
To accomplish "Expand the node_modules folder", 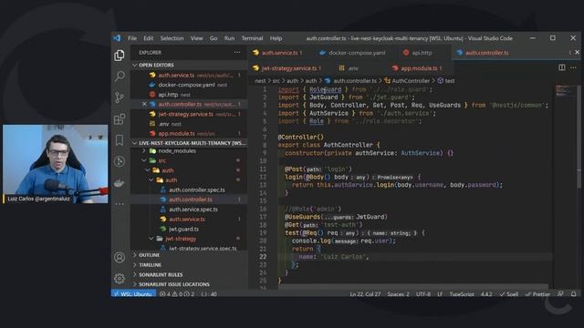I will (x=189, y=151).
